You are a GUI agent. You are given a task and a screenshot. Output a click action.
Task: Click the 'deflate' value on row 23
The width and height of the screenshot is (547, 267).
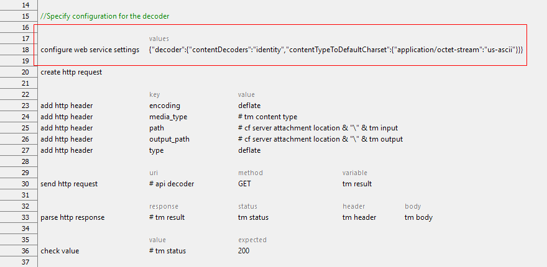pos(249,106)
